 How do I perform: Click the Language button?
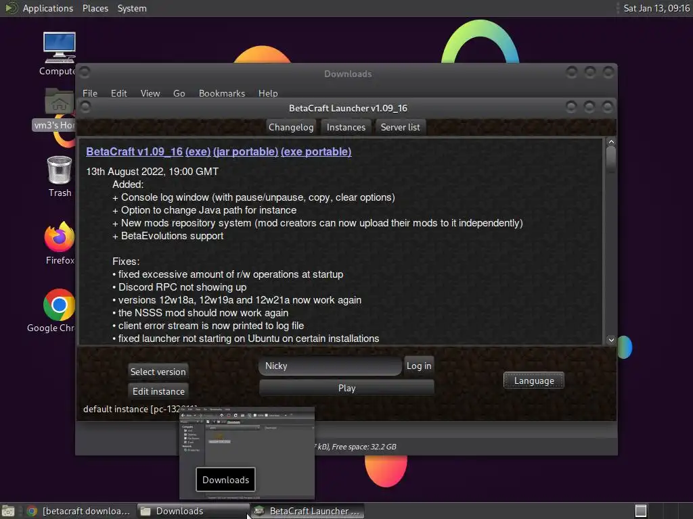534,380
